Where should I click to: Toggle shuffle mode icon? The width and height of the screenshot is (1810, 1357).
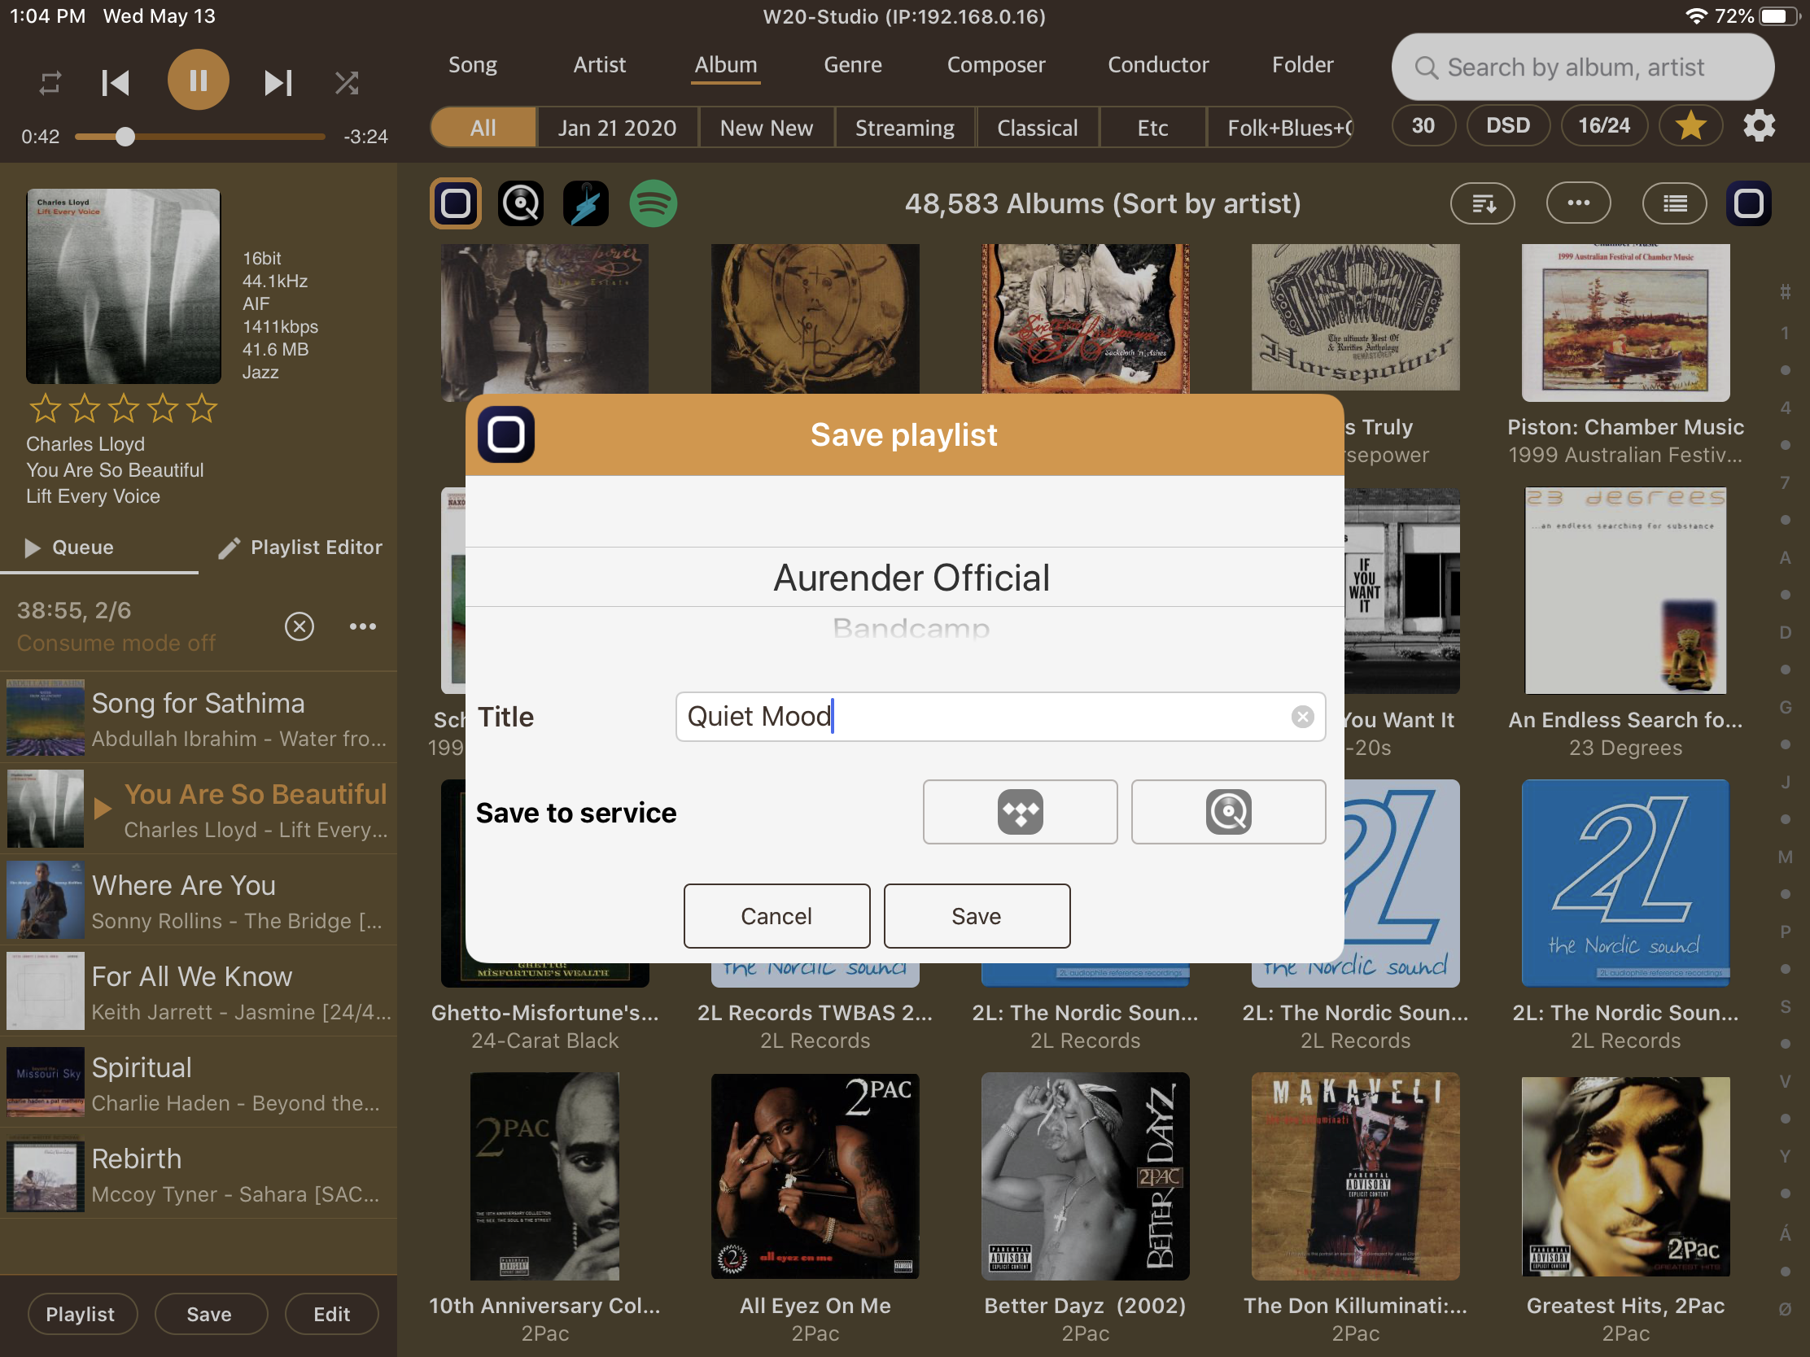click(347, 83)
